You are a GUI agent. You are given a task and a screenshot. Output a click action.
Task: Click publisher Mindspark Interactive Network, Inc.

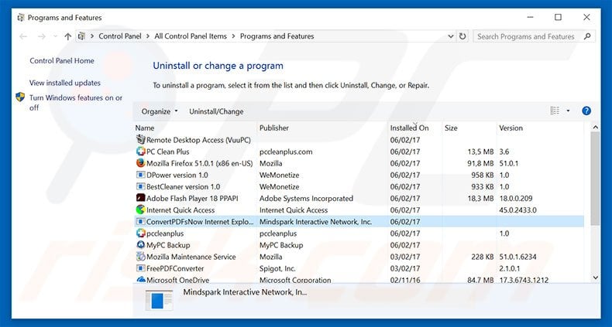[316, 222]
